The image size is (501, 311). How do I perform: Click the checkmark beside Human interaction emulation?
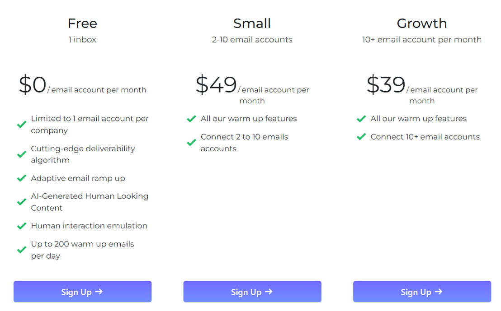[x=21, y=225]
